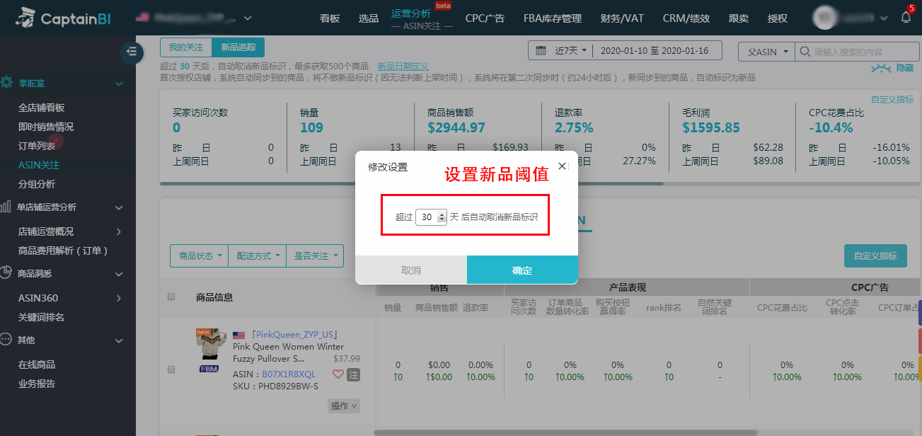Click the 商品洞悉 pie chart icon
Screen dimensions: 922x436
pos(6,272)
